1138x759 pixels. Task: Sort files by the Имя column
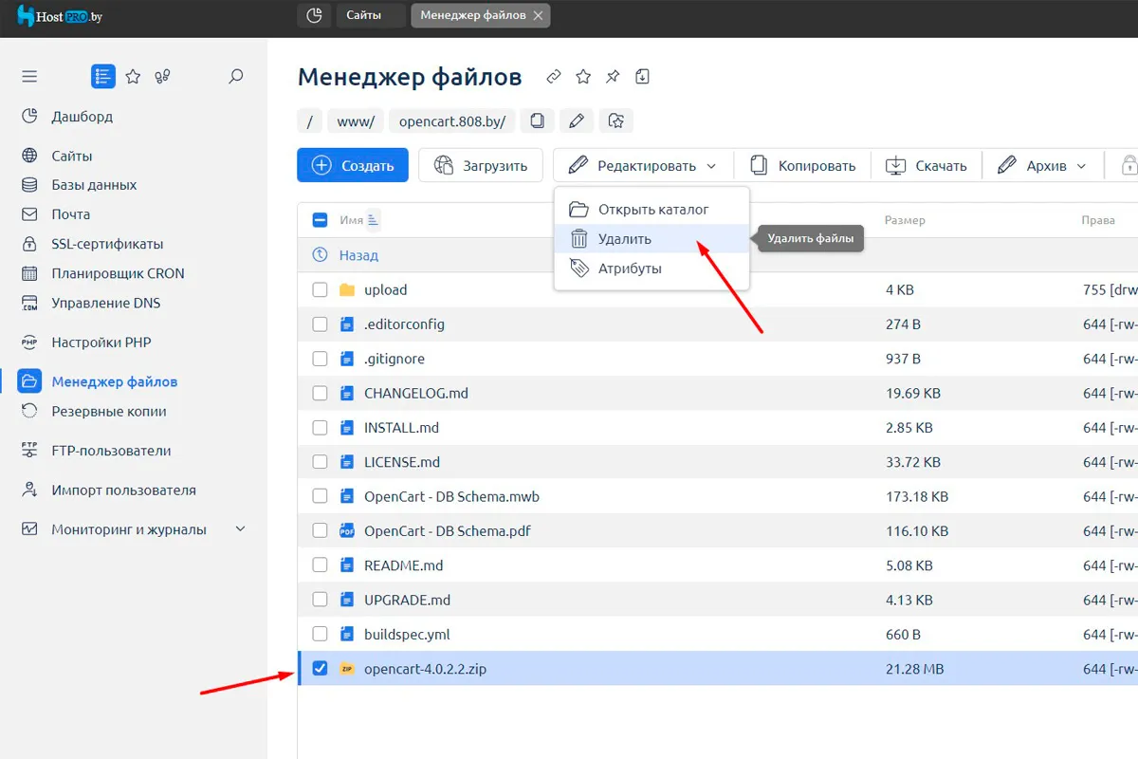(x=352, y=220)
